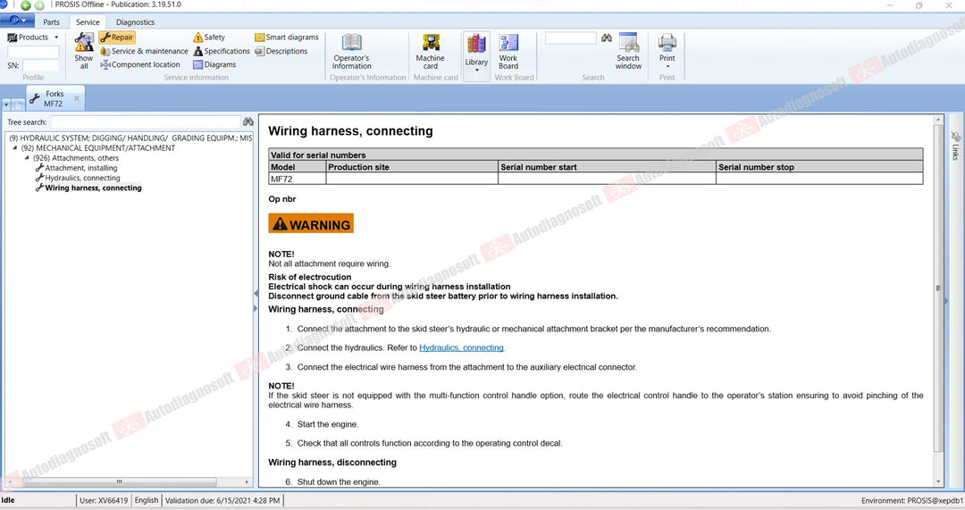Switch to the Parts ribbon tab

click(x=51, y=22)
